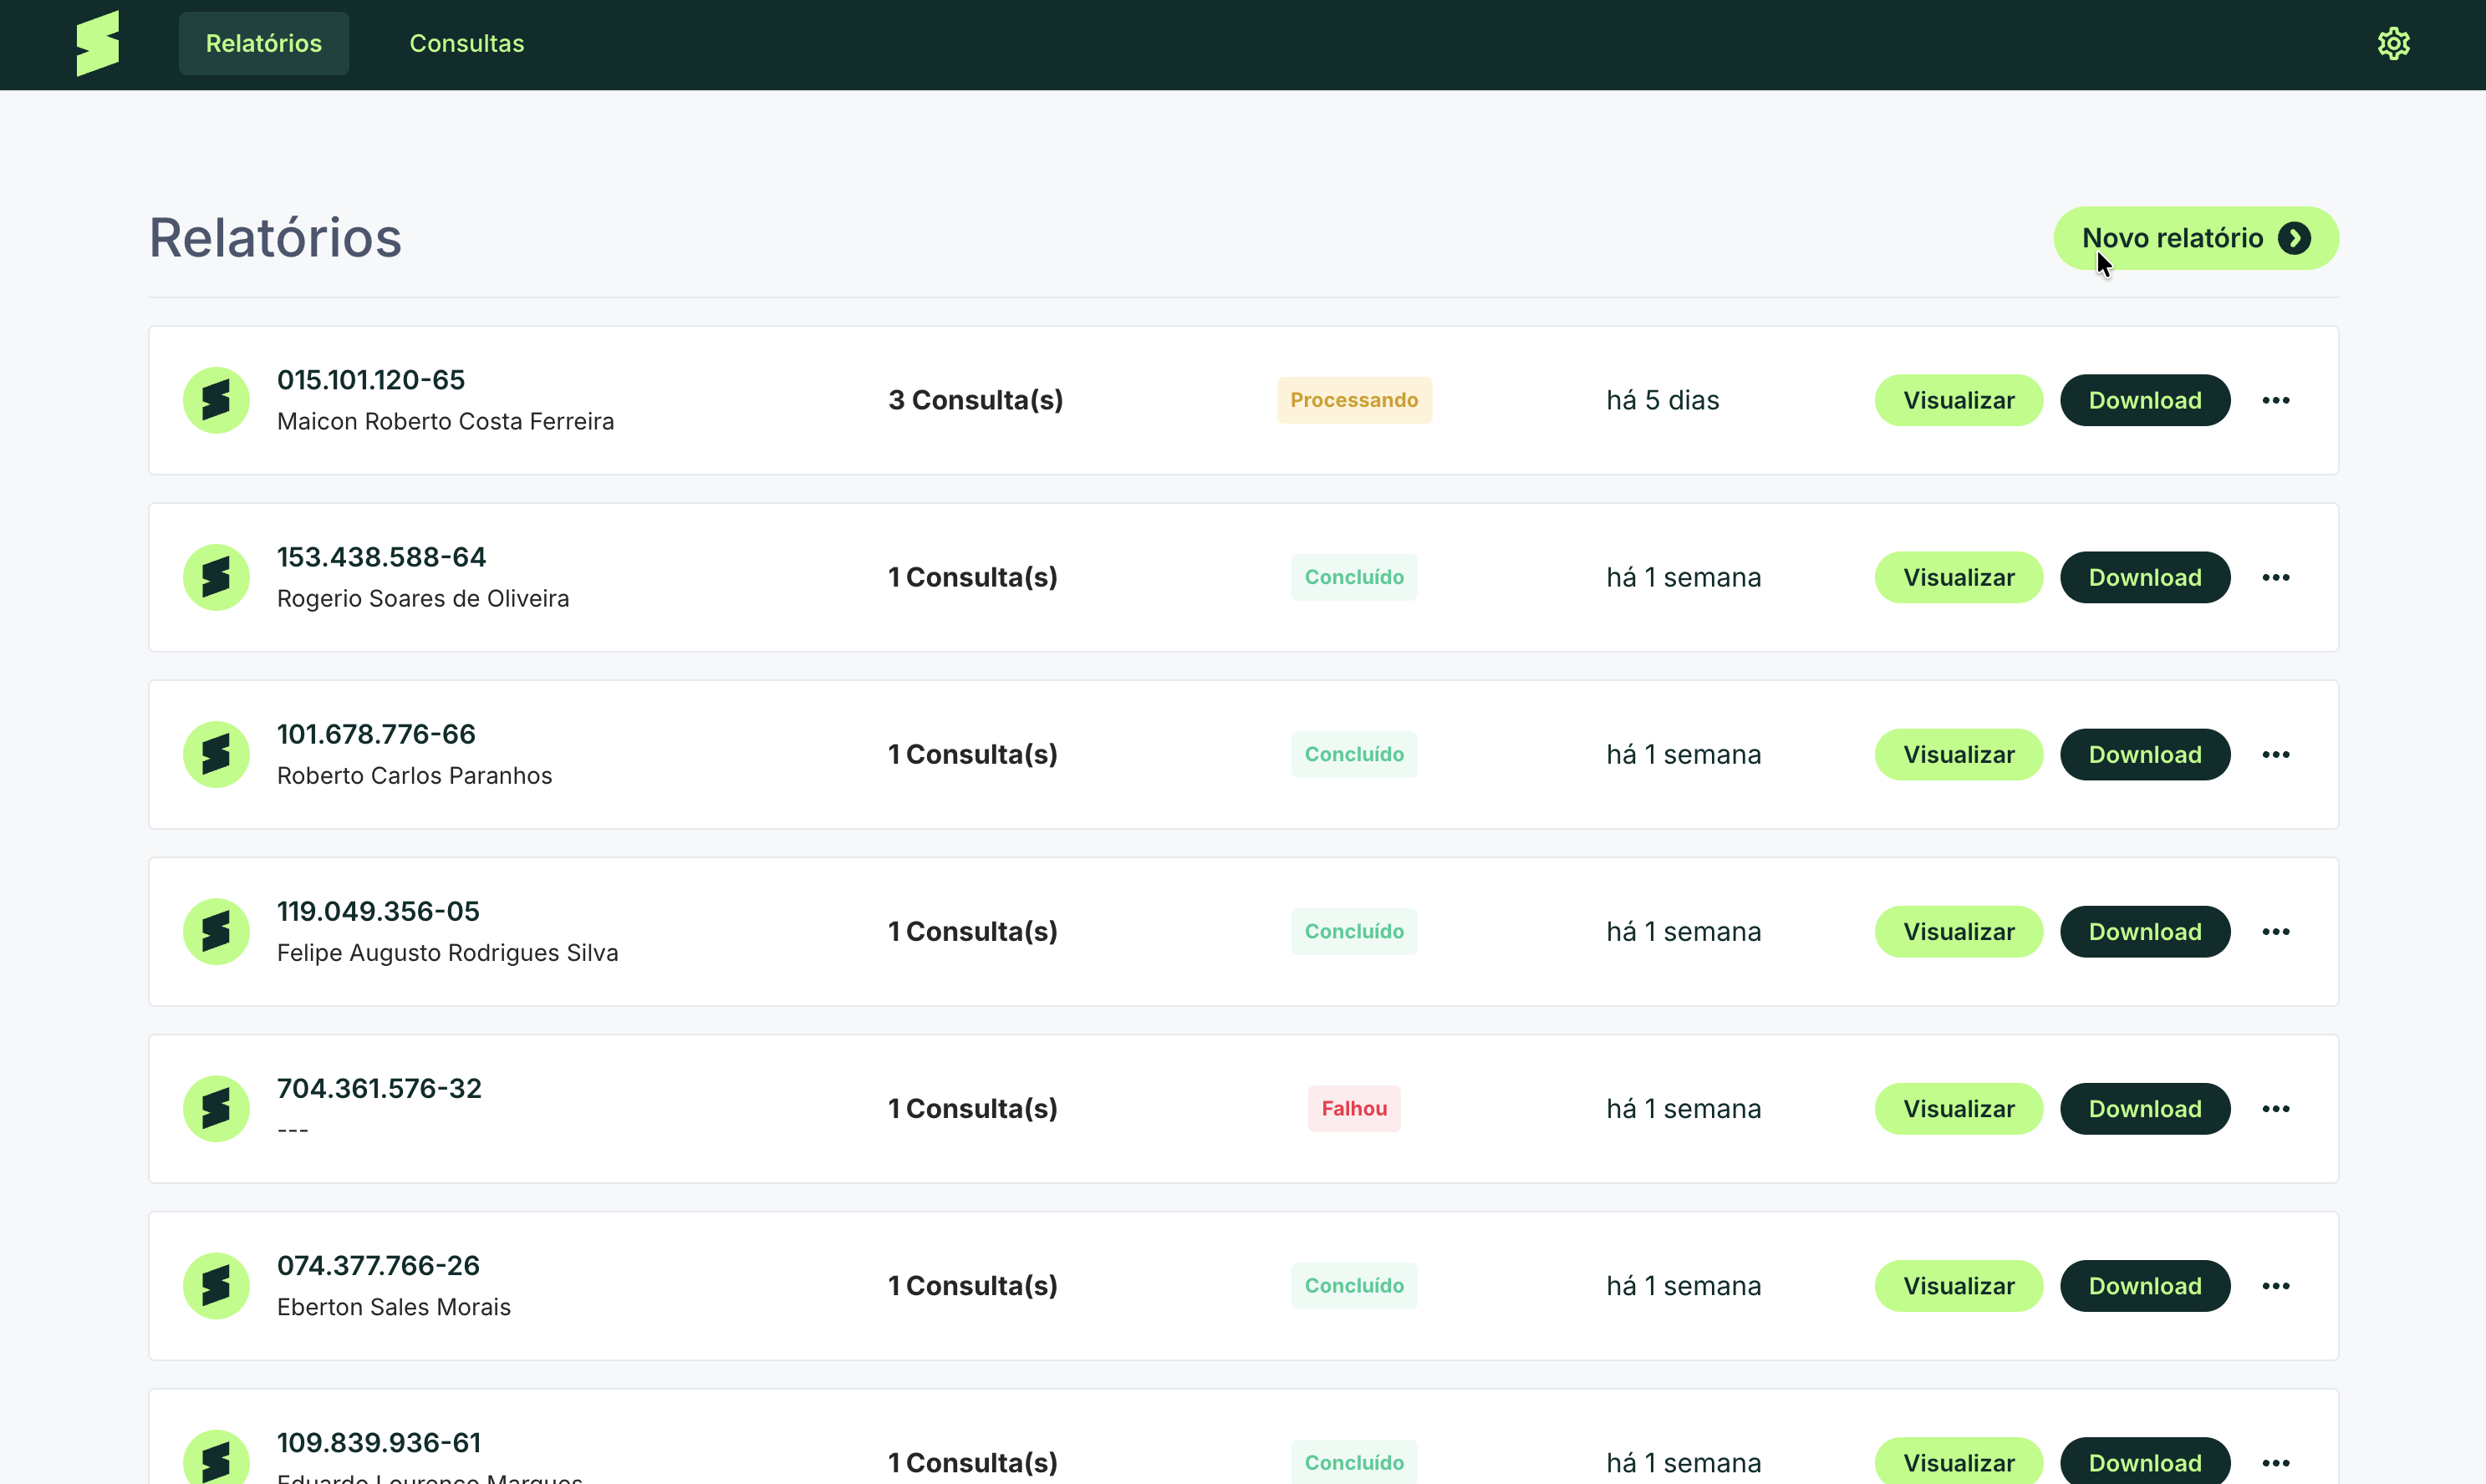This screenshot has width=2486, height=1484.
Task: Click the Processando status badge
Action: click(1353, 399)
